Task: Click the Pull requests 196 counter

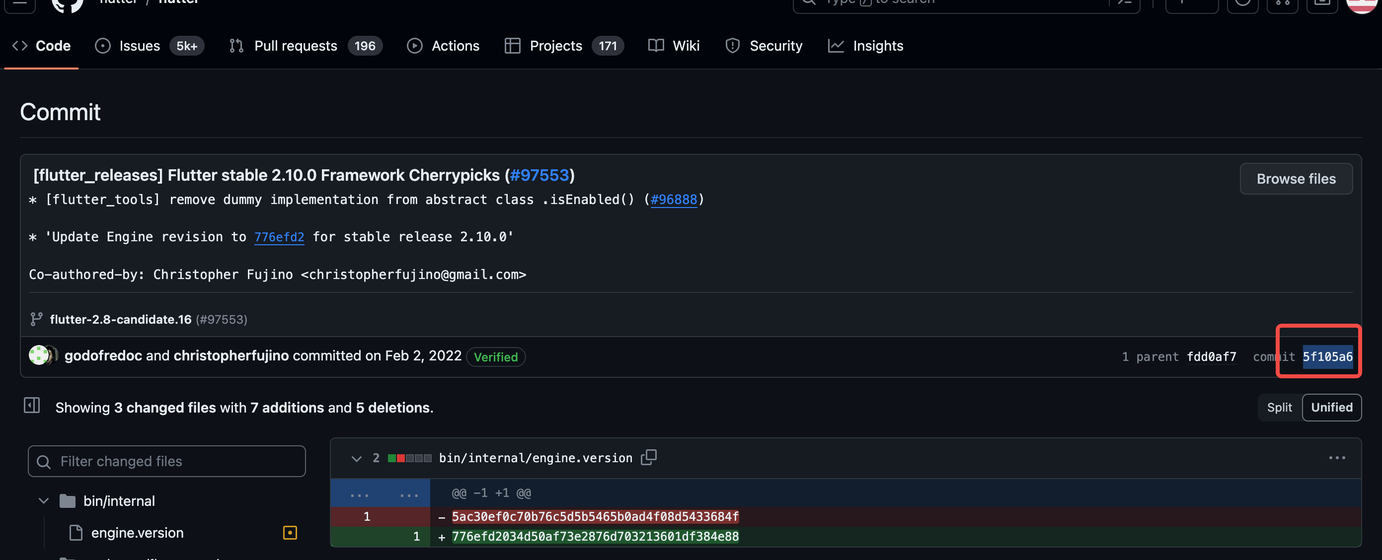Action: (x=365, y=46)
